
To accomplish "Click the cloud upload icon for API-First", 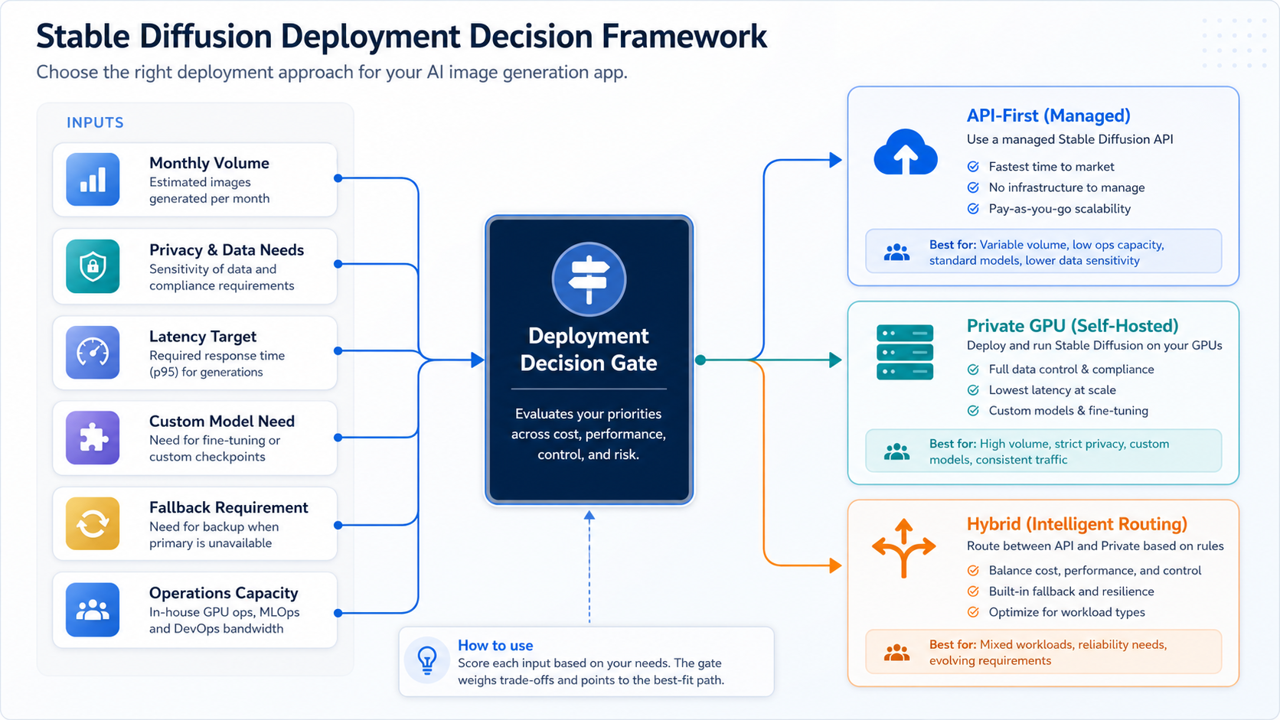I will [906, 151].
